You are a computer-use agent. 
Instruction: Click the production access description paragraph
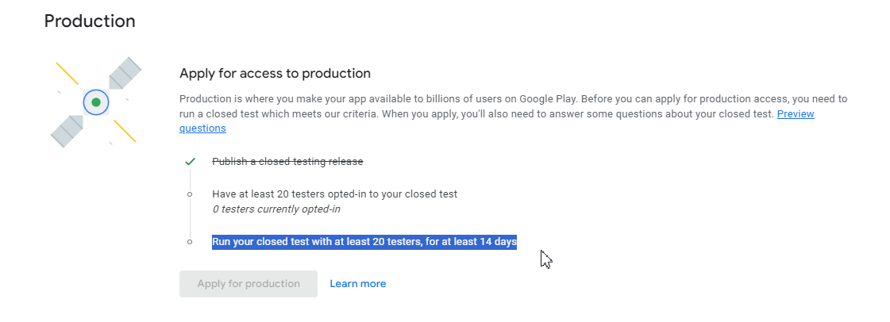click(476, 106)
